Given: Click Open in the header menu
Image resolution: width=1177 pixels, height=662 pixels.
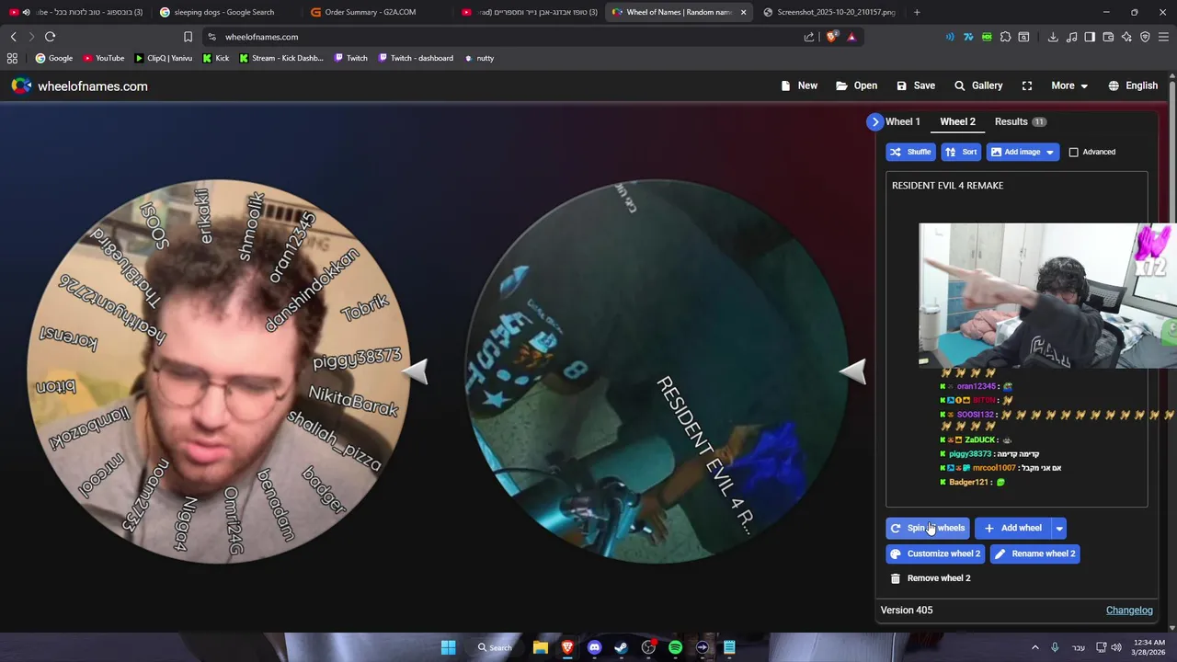Looking at the screenshot, I should pos(856,86).
